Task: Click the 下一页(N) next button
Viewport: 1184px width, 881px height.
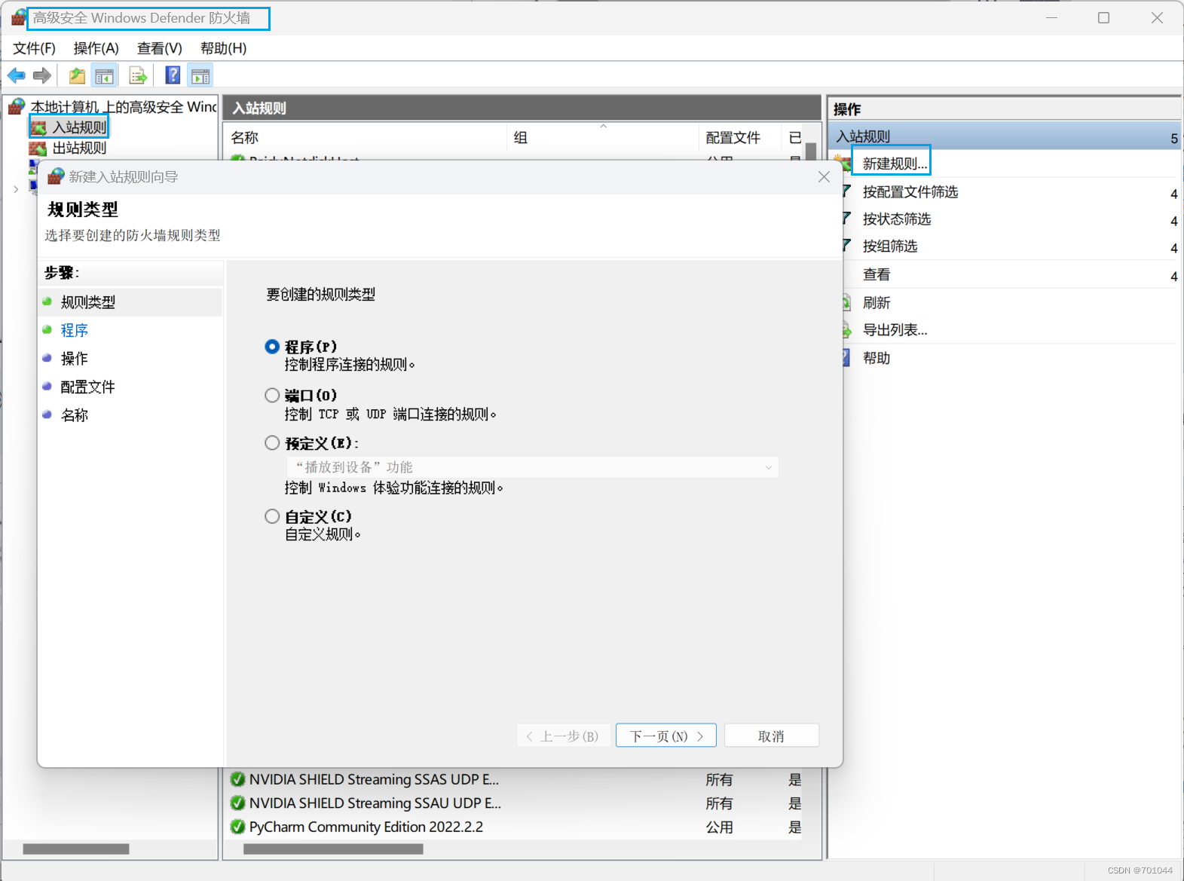Action: 666,736
